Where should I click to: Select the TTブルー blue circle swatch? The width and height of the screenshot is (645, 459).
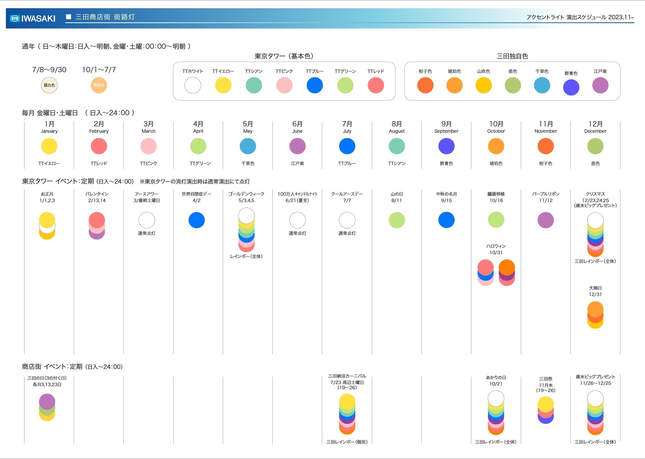tap(315, 85)
